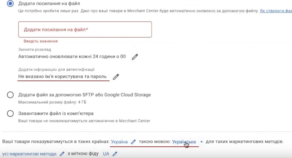Click 'Не вказано ім'я користувача та пароль' text
This screenshot has height=158, width=292.
tap(63, 77)
